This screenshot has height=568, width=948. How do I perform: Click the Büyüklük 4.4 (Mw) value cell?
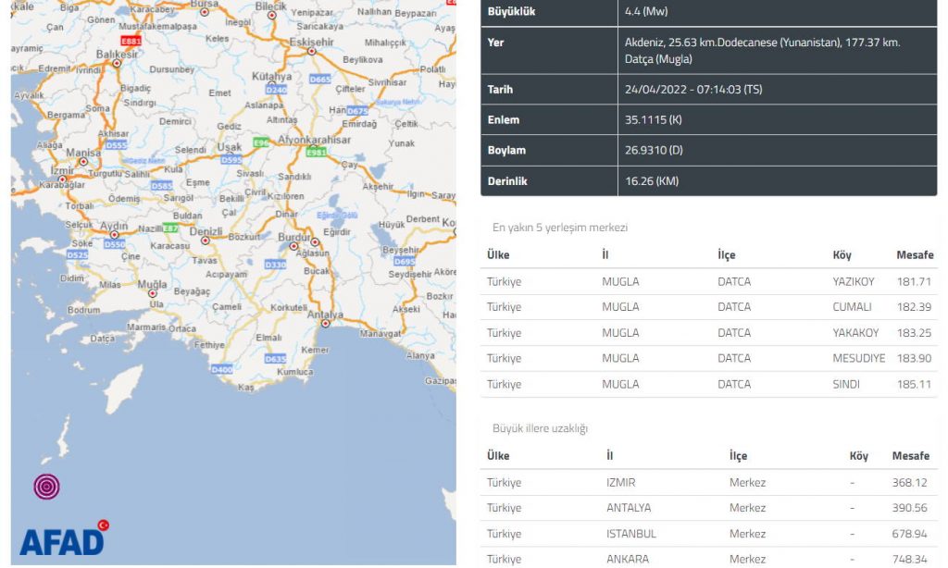tap(645, 12)
